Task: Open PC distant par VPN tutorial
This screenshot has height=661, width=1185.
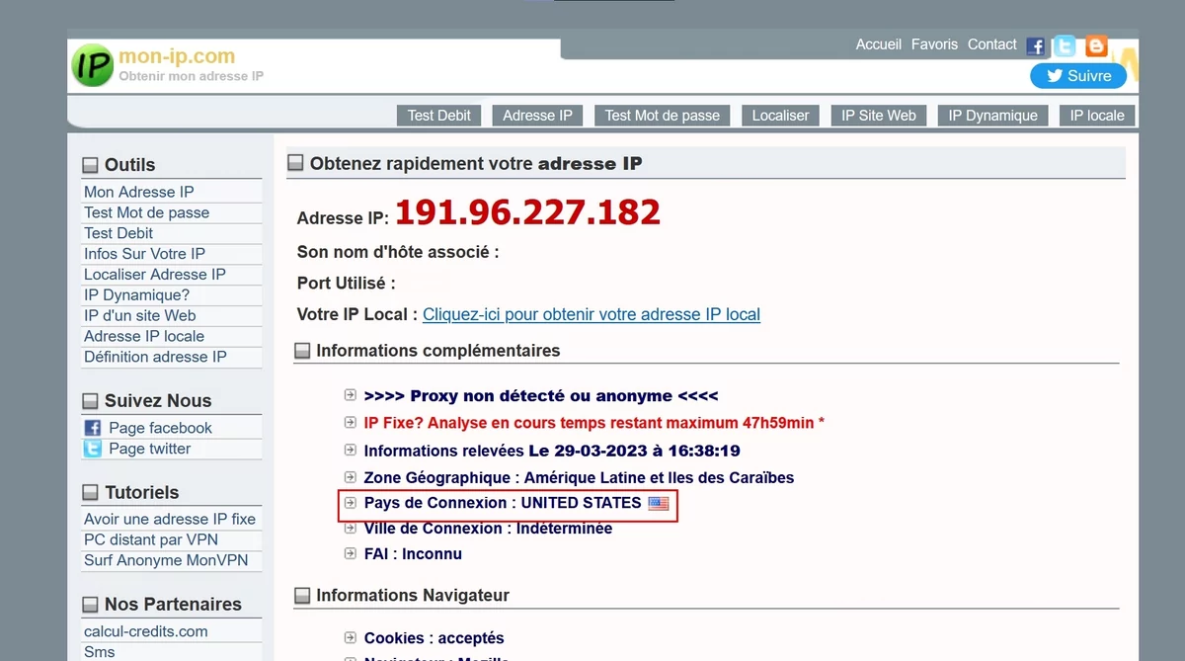Action: (x=151, y=539)
